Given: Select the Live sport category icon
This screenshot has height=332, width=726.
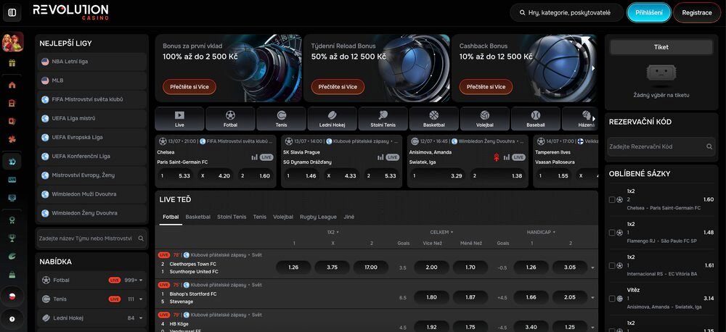Looking at the screenshot, I should (179, 119).
